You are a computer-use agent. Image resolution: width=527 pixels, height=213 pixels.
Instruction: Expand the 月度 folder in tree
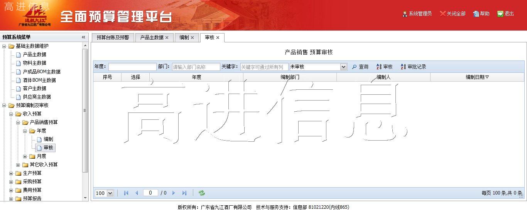coord(25,156)
